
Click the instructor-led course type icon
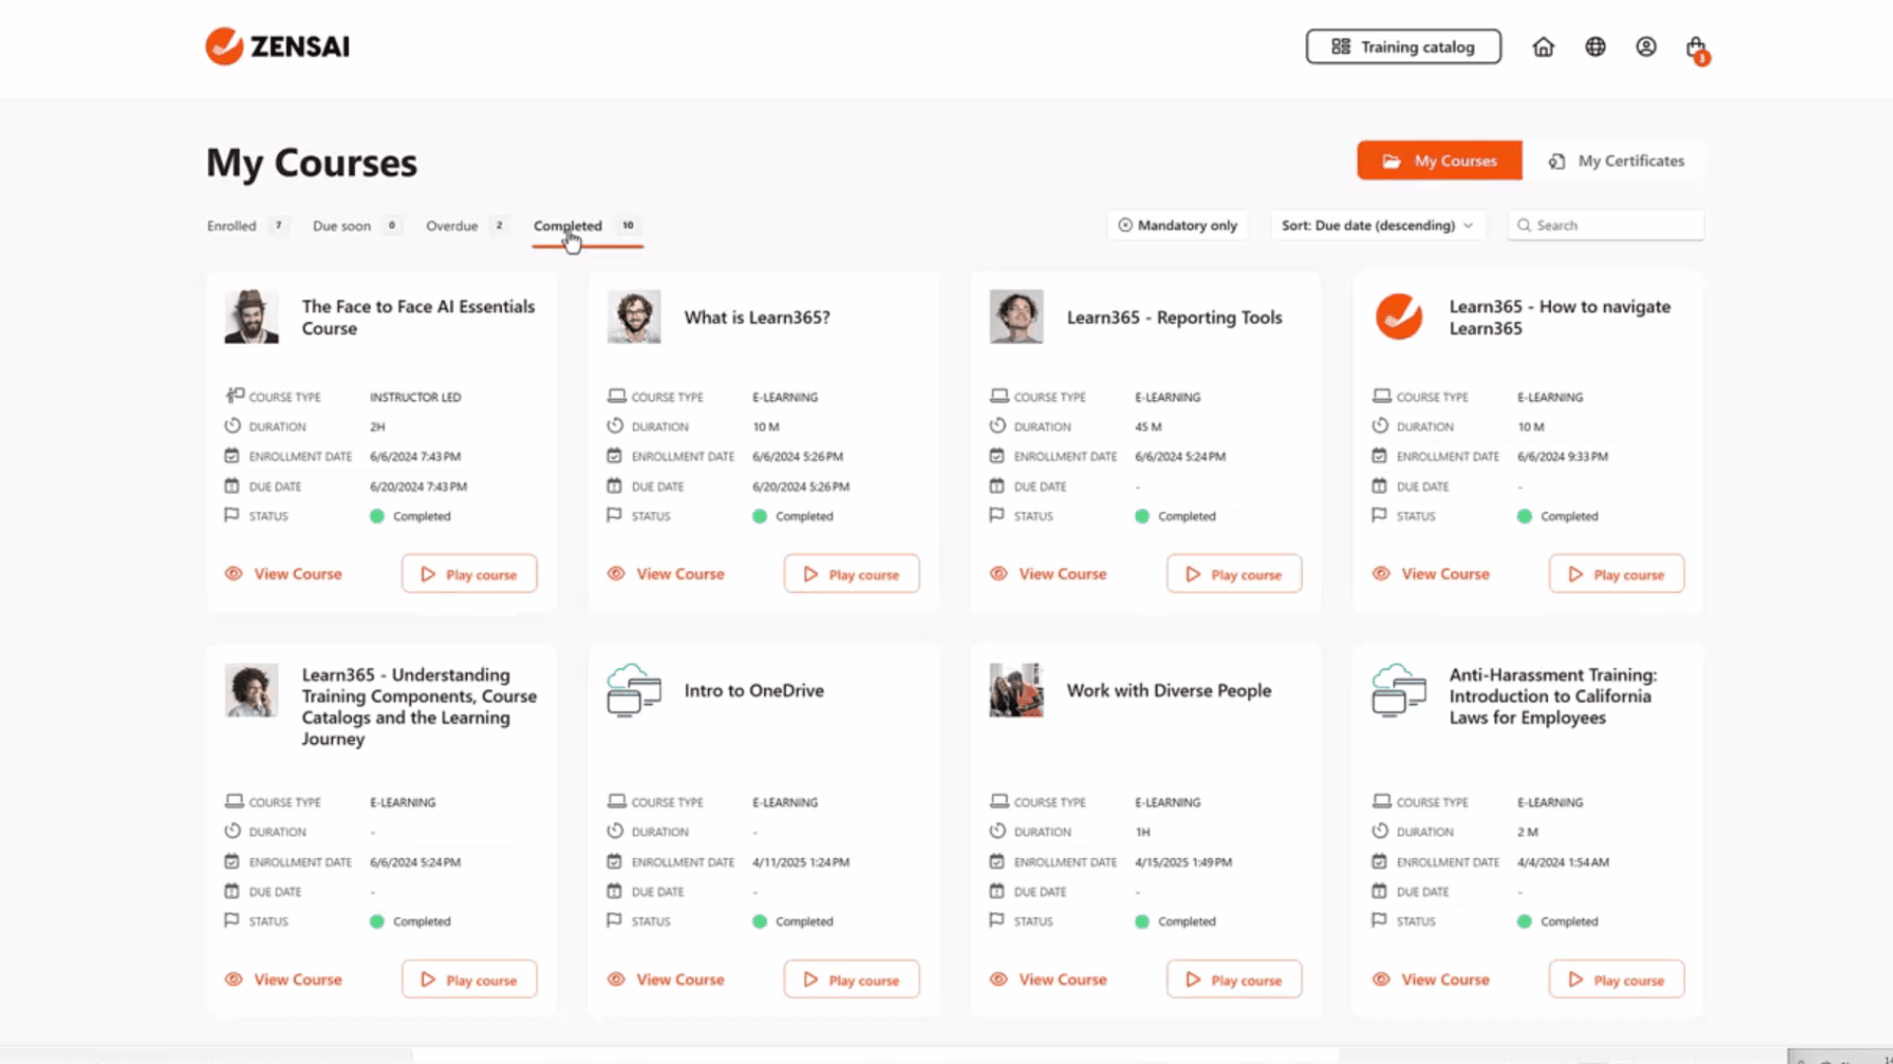coord(234,396)
